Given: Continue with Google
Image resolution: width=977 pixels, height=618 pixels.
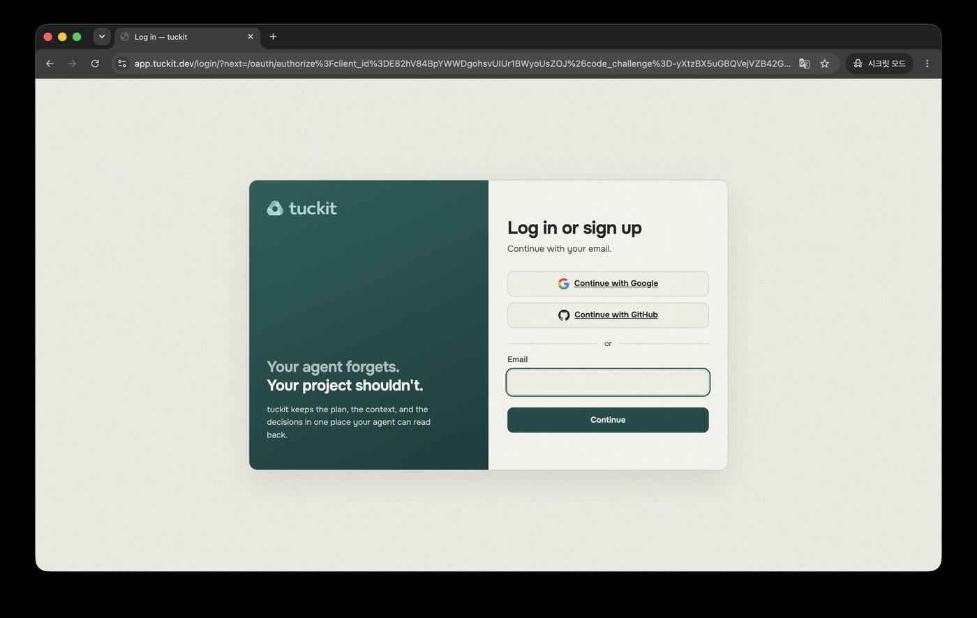Looking at the screenshot, I should pyautogui.click(x=608, y=284).
